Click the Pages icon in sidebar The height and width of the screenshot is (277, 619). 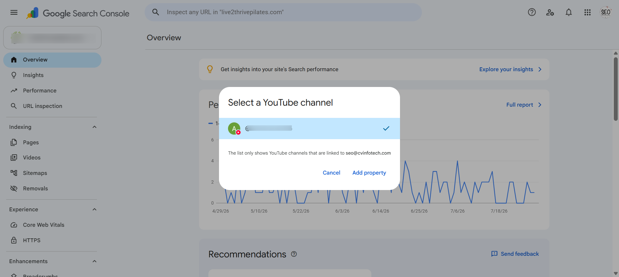coord(14,142)
